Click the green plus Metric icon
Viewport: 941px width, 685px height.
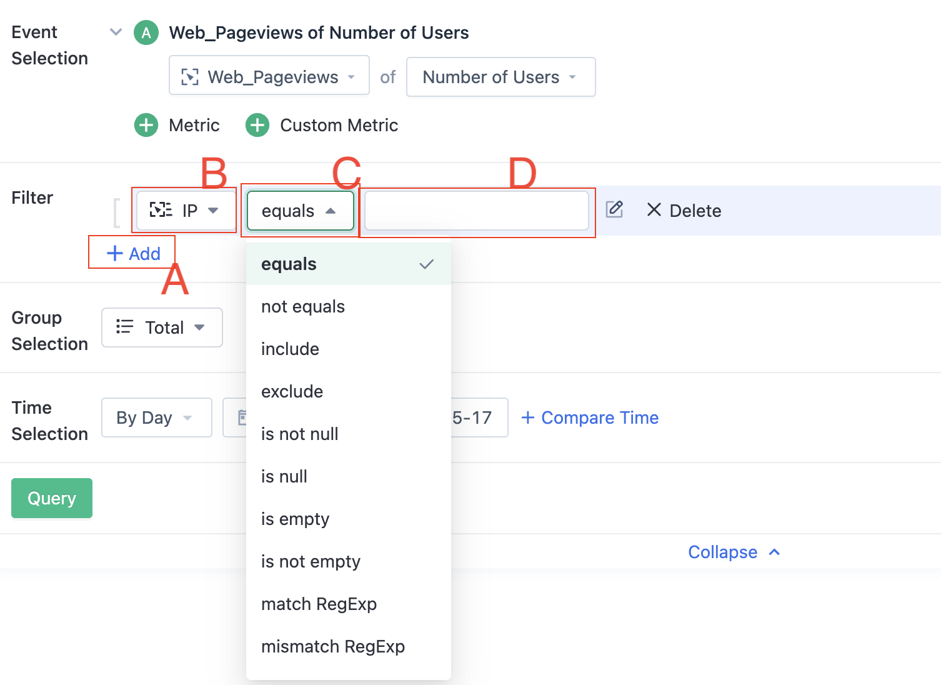[146, 125]
